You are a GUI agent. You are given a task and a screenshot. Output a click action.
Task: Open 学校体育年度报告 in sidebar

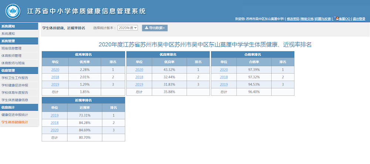pyautogui.click(x=19, y=92)
